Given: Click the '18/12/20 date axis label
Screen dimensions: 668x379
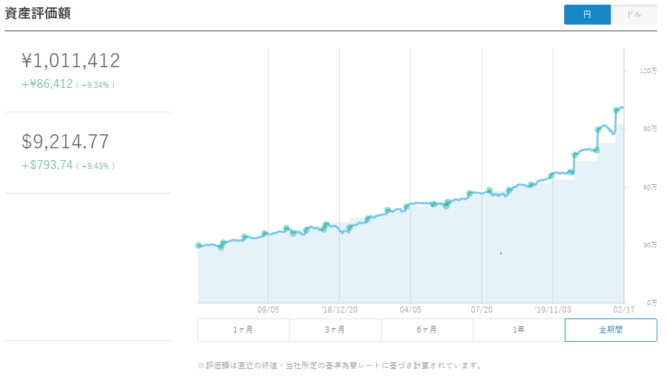Looking at the screenshot, I should (x=339, y=309).
